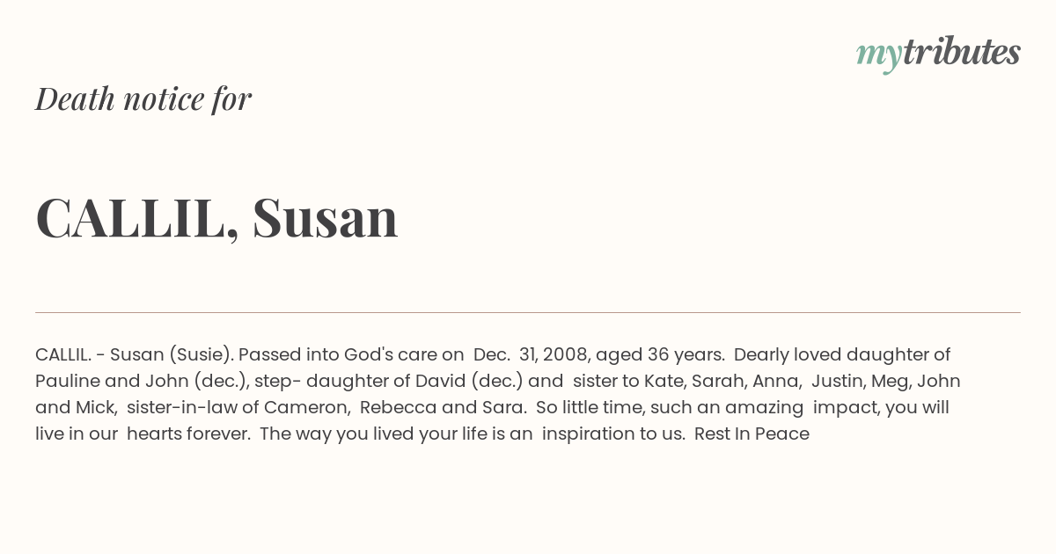
Task: Click the green "my" part of logo
Action: [x=878, y=57]
